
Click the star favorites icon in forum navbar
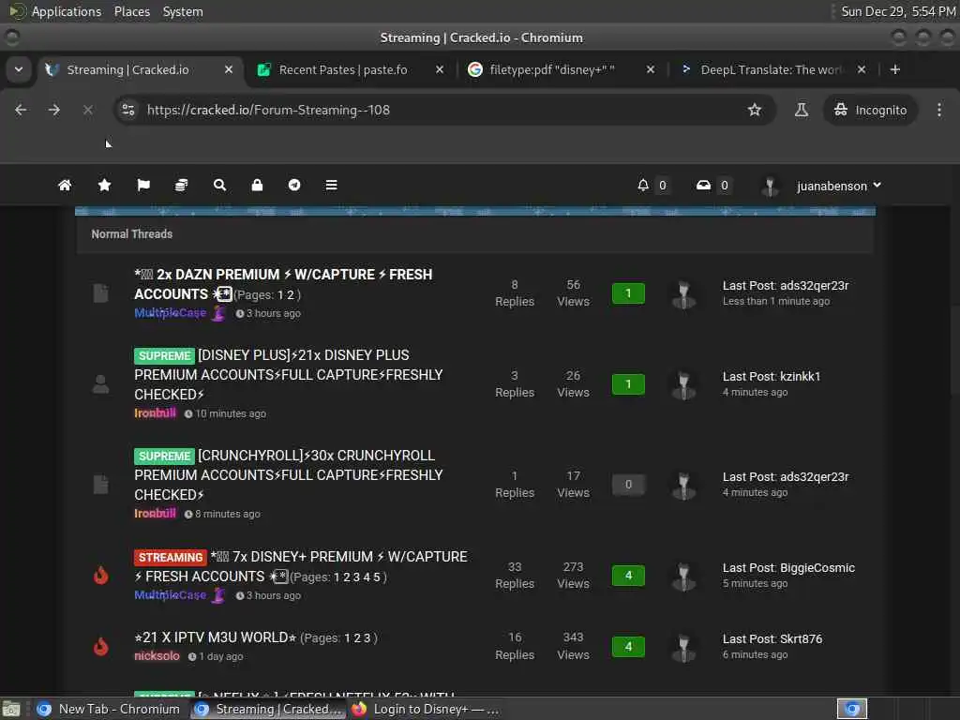click(104, 185)
